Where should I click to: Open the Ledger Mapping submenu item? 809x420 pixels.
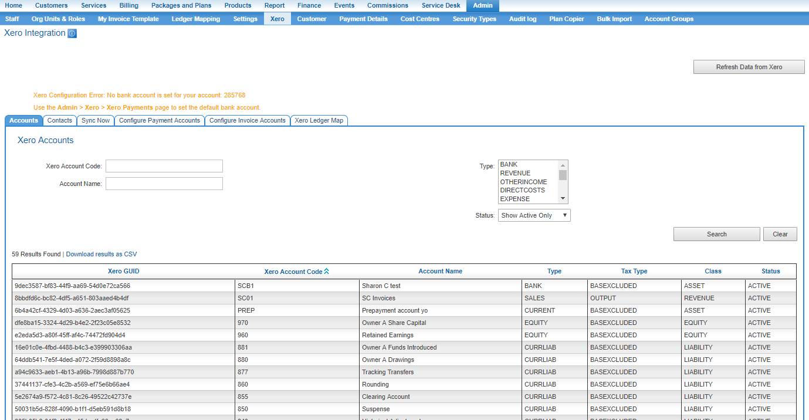pyautogui.click(x=195, y=19)
